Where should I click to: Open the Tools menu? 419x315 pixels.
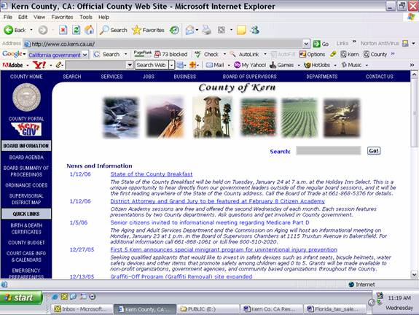tap(86, 17)
